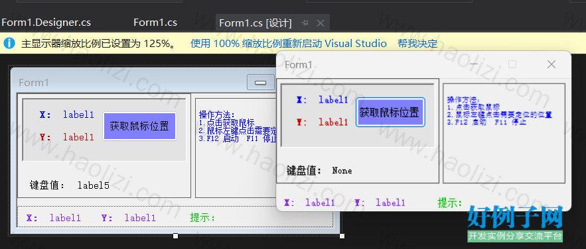Image resolution: width=586 pixels, height=249 pixels.
Task: Select the purple X: label in designer bottom strip
Action: pyautogui.click(x=32, y=218)
